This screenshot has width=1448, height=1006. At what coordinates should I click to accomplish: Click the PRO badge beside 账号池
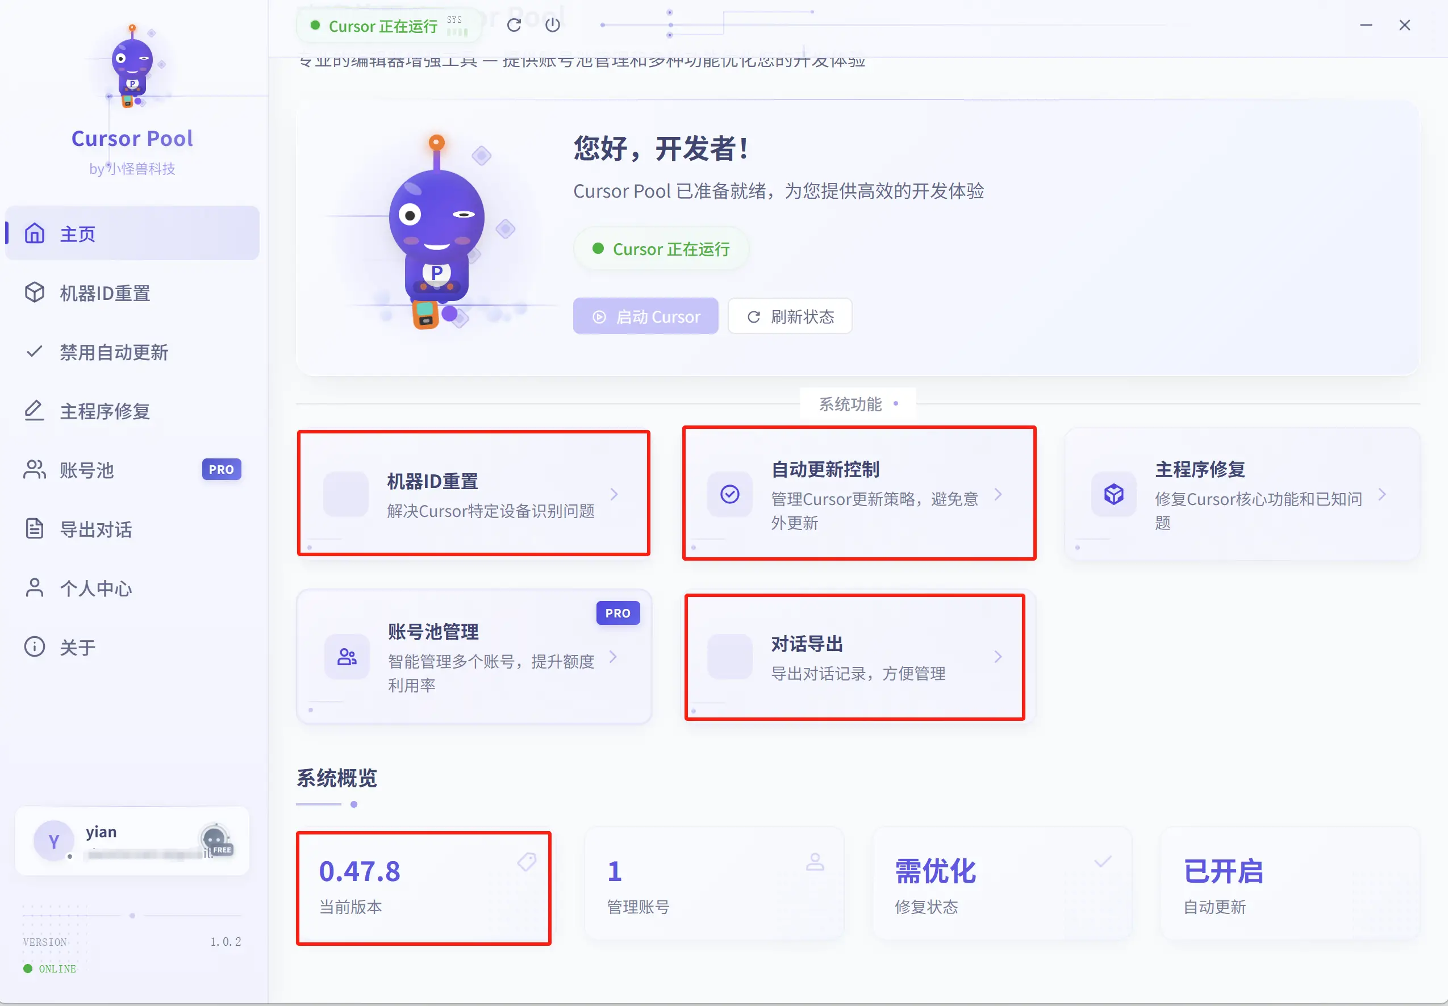[x=222, y=470]
